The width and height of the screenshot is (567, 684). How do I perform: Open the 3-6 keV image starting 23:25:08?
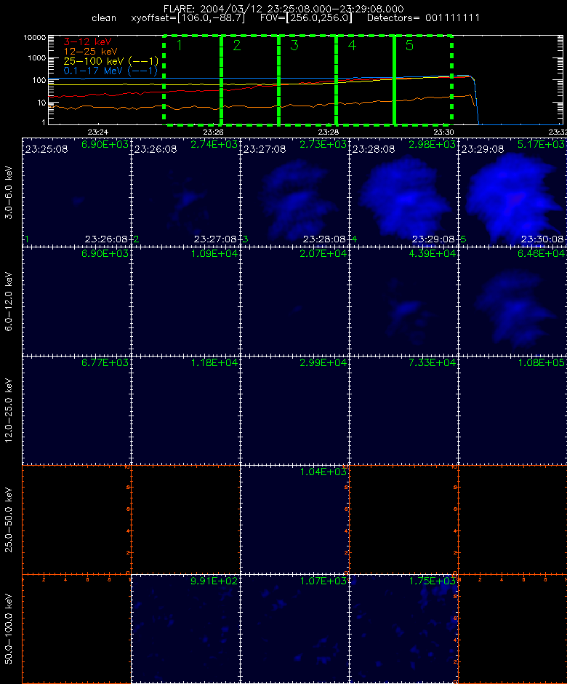pyautogui.click(x=76, y=192)
